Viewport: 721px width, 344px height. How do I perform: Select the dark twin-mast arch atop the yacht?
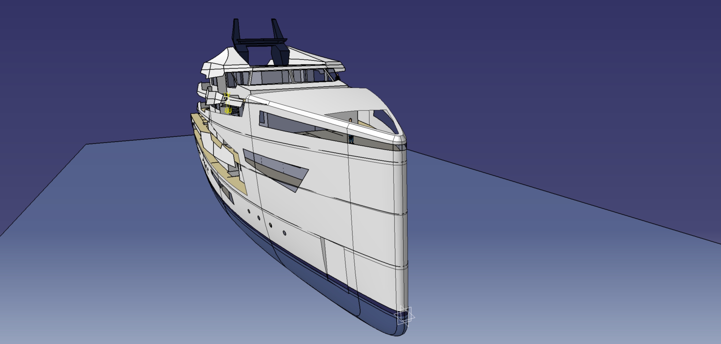point(260,41)
